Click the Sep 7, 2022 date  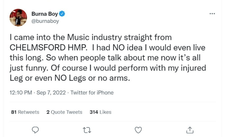[x=50, y=92]
